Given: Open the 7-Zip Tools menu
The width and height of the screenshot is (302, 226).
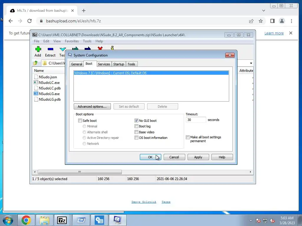Looking at the screenshot, I should [x=87, y=41].
